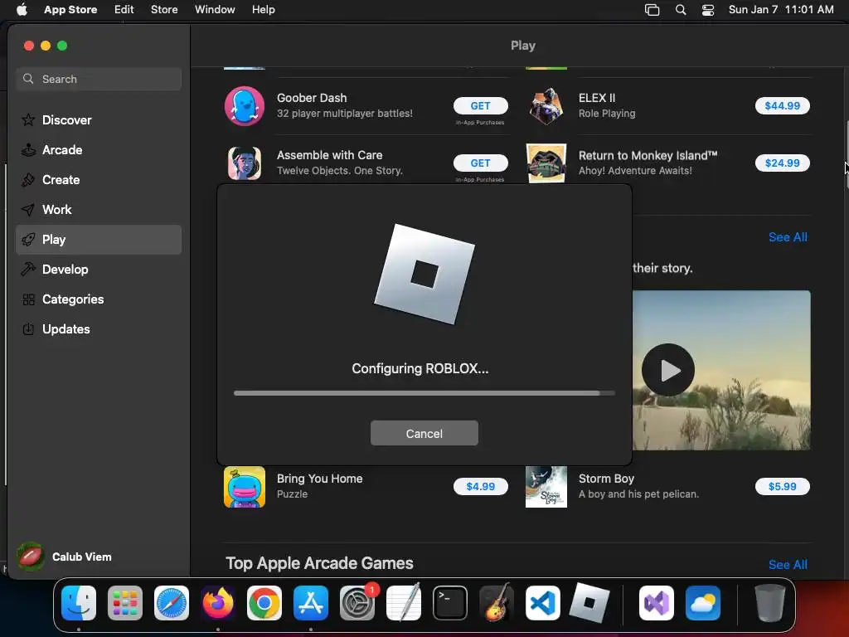Go to Discover in the sidebar

click(99, 120)
